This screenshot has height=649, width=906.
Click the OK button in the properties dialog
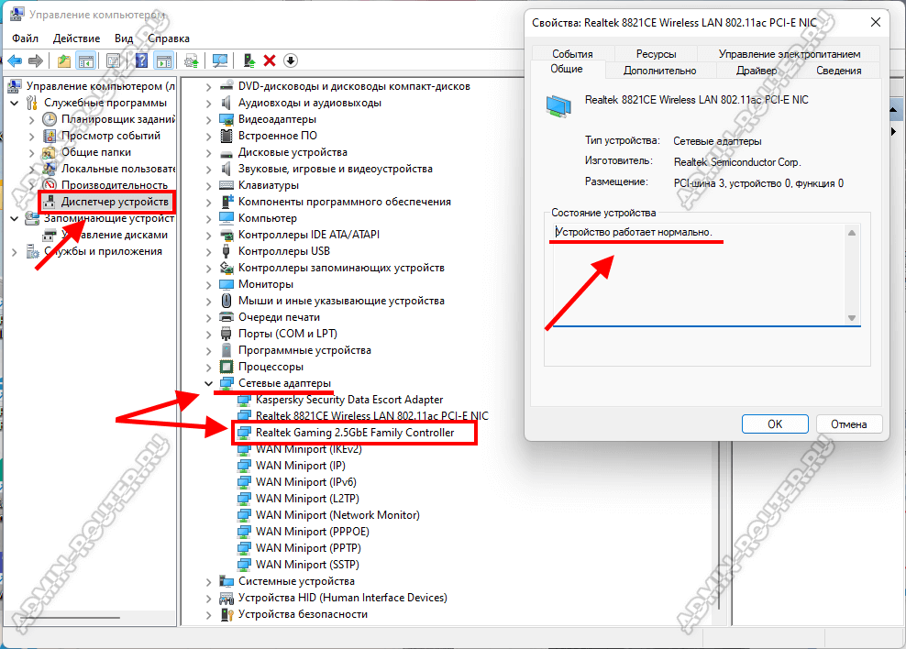(775, 424)
